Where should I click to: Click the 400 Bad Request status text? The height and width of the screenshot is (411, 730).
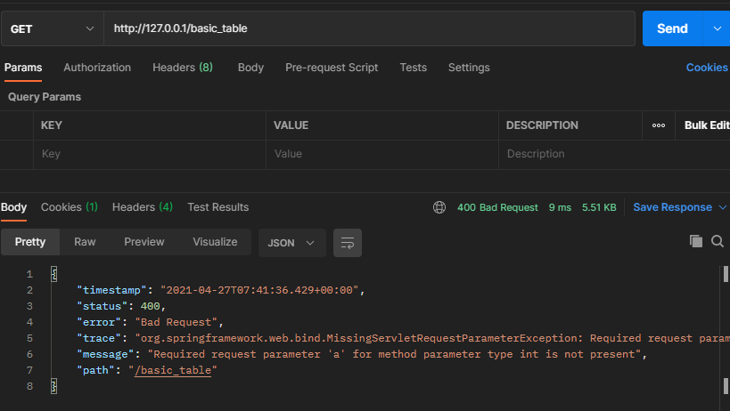497,207
